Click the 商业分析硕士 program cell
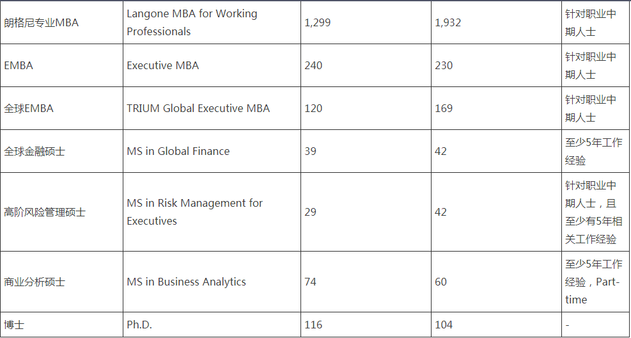This screenshot has height=338, width=631. click(x=35, y=282)
